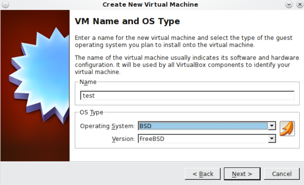This screenshot has height=185, width=304.
Task: Click the window menu button in title bar
Action: pyautogui.click(x=5, y=4)
